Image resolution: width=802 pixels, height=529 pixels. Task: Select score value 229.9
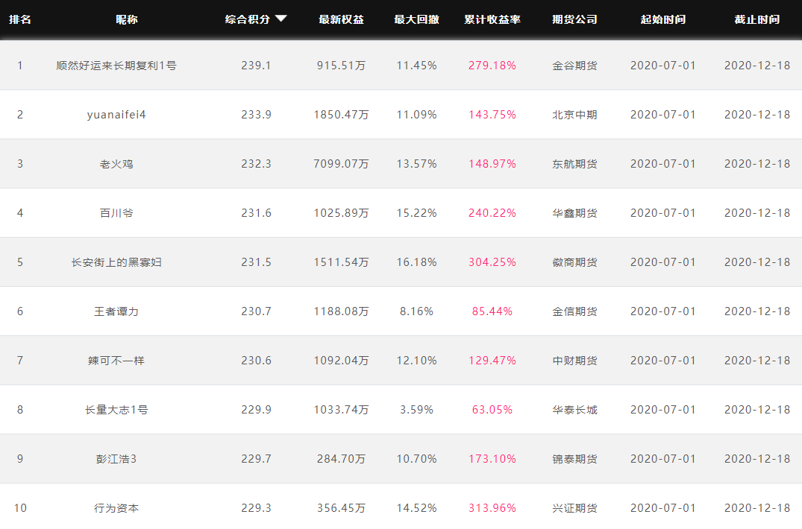coord(256,410)
